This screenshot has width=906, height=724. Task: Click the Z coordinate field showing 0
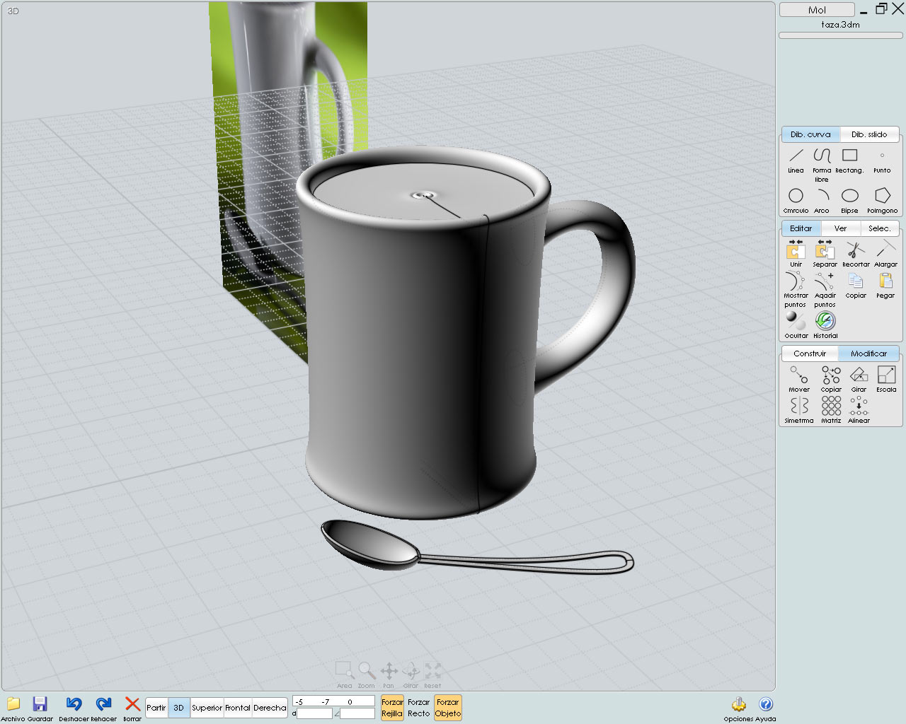click(360, 701)
